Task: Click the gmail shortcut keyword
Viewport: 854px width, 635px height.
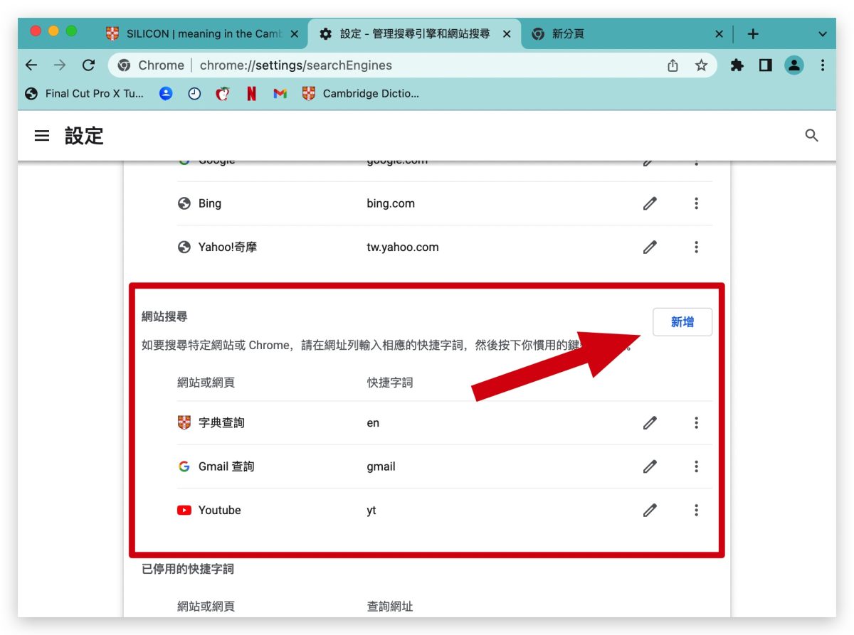Action: (x=381, y=467)
